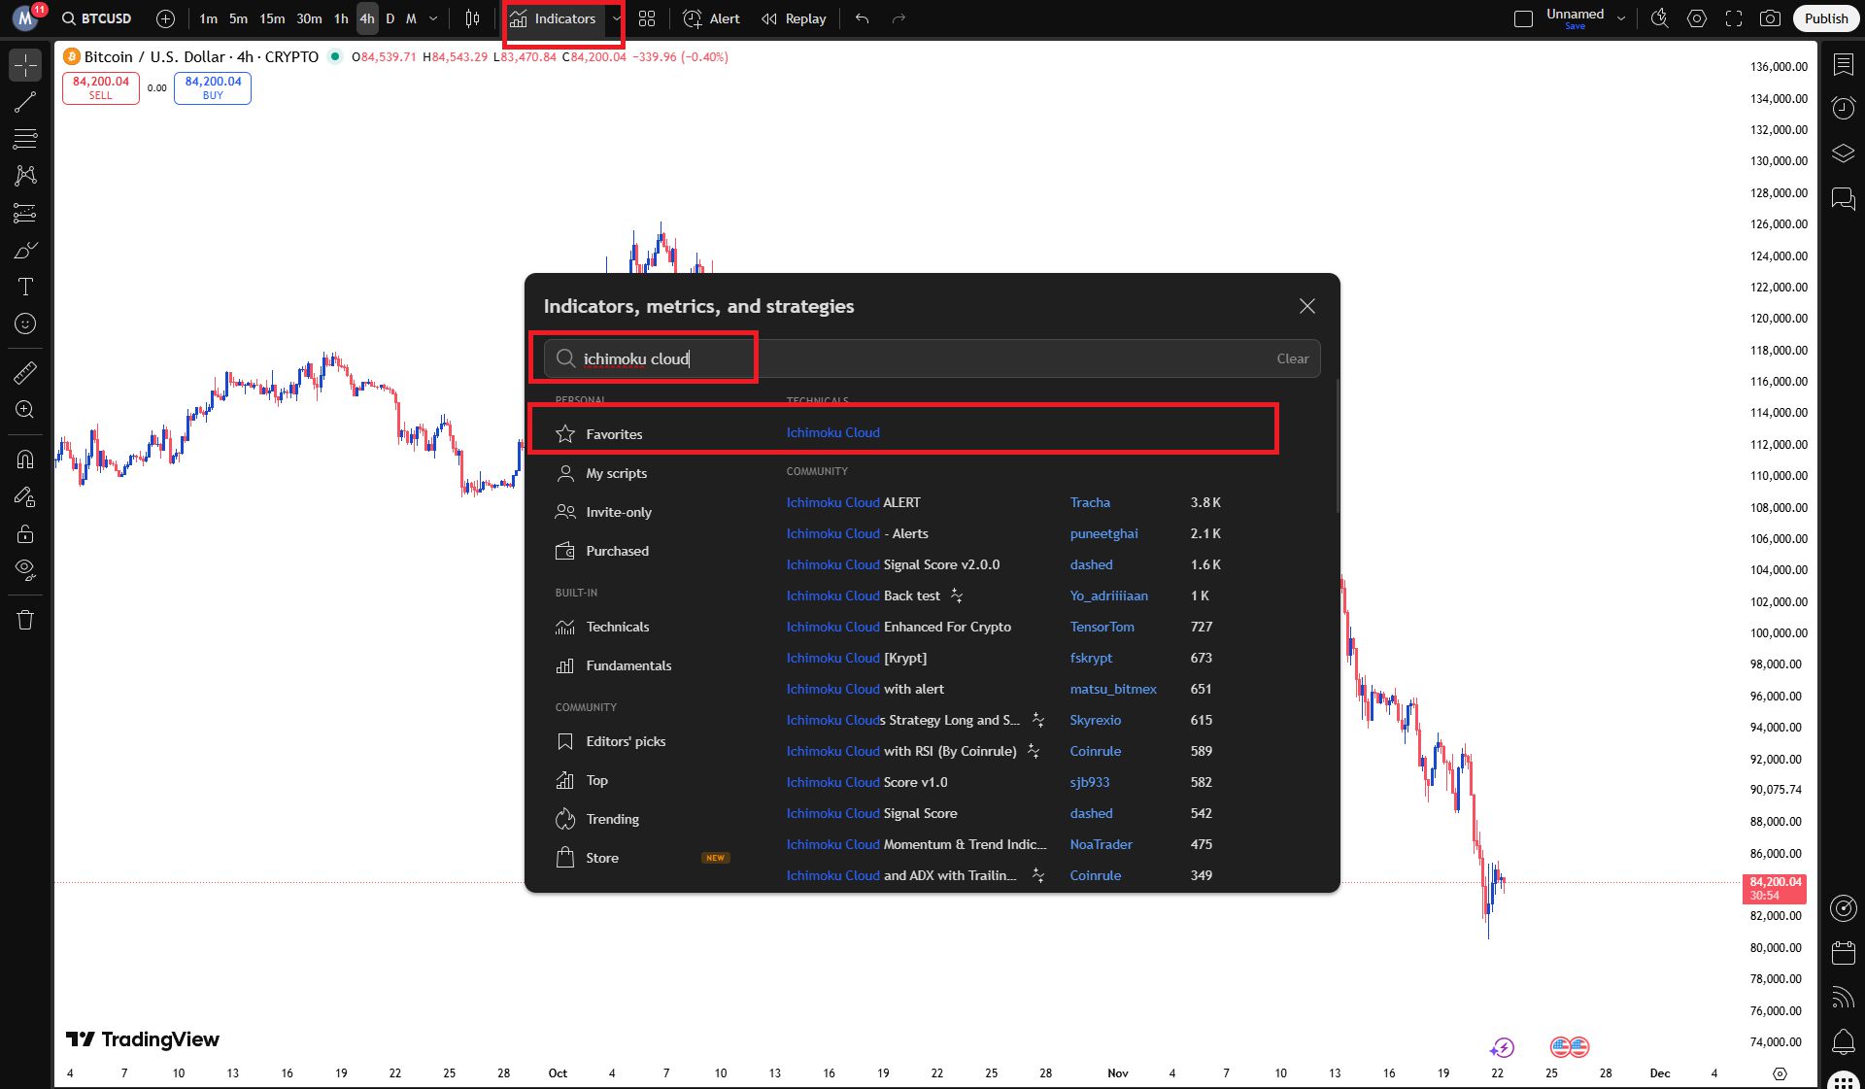This screenshot has height=1089, width=1865.
Task: Select the 4h timeframe
Action: 366,18
